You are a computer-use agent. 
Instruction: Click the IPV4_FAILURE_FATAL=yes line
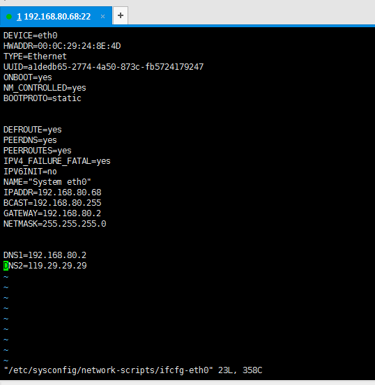pos(57,161)
